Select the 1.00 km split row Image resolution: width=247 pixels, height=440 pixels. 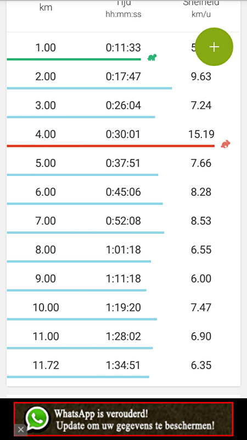[123, 48]
